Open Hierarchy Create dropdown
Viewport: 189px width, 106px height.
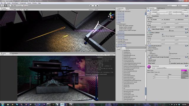pyautogui.click(x=119, y=10)
